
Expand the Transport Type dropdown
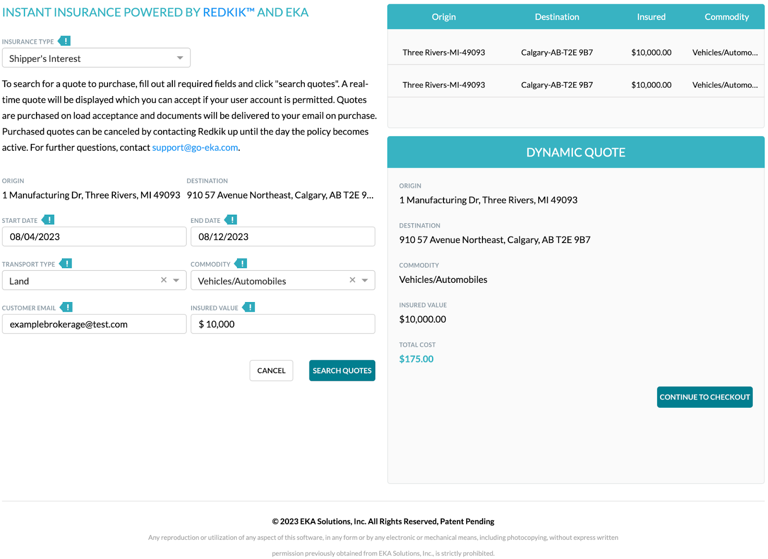click(176, 279)
